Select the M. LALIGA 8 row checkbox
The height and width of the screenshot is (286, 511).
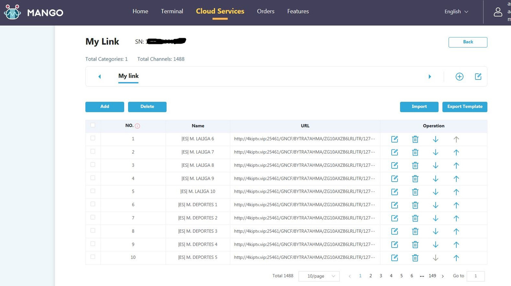pyautogui.click(x=93, y=164)
